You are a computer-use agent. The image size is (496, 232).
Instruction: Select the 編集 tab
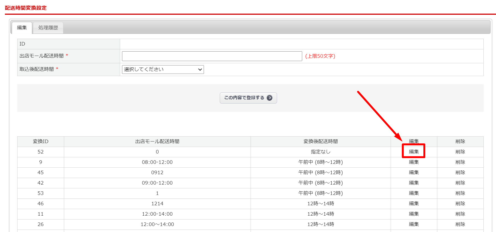pyautogui.click(x=22, y=28)
